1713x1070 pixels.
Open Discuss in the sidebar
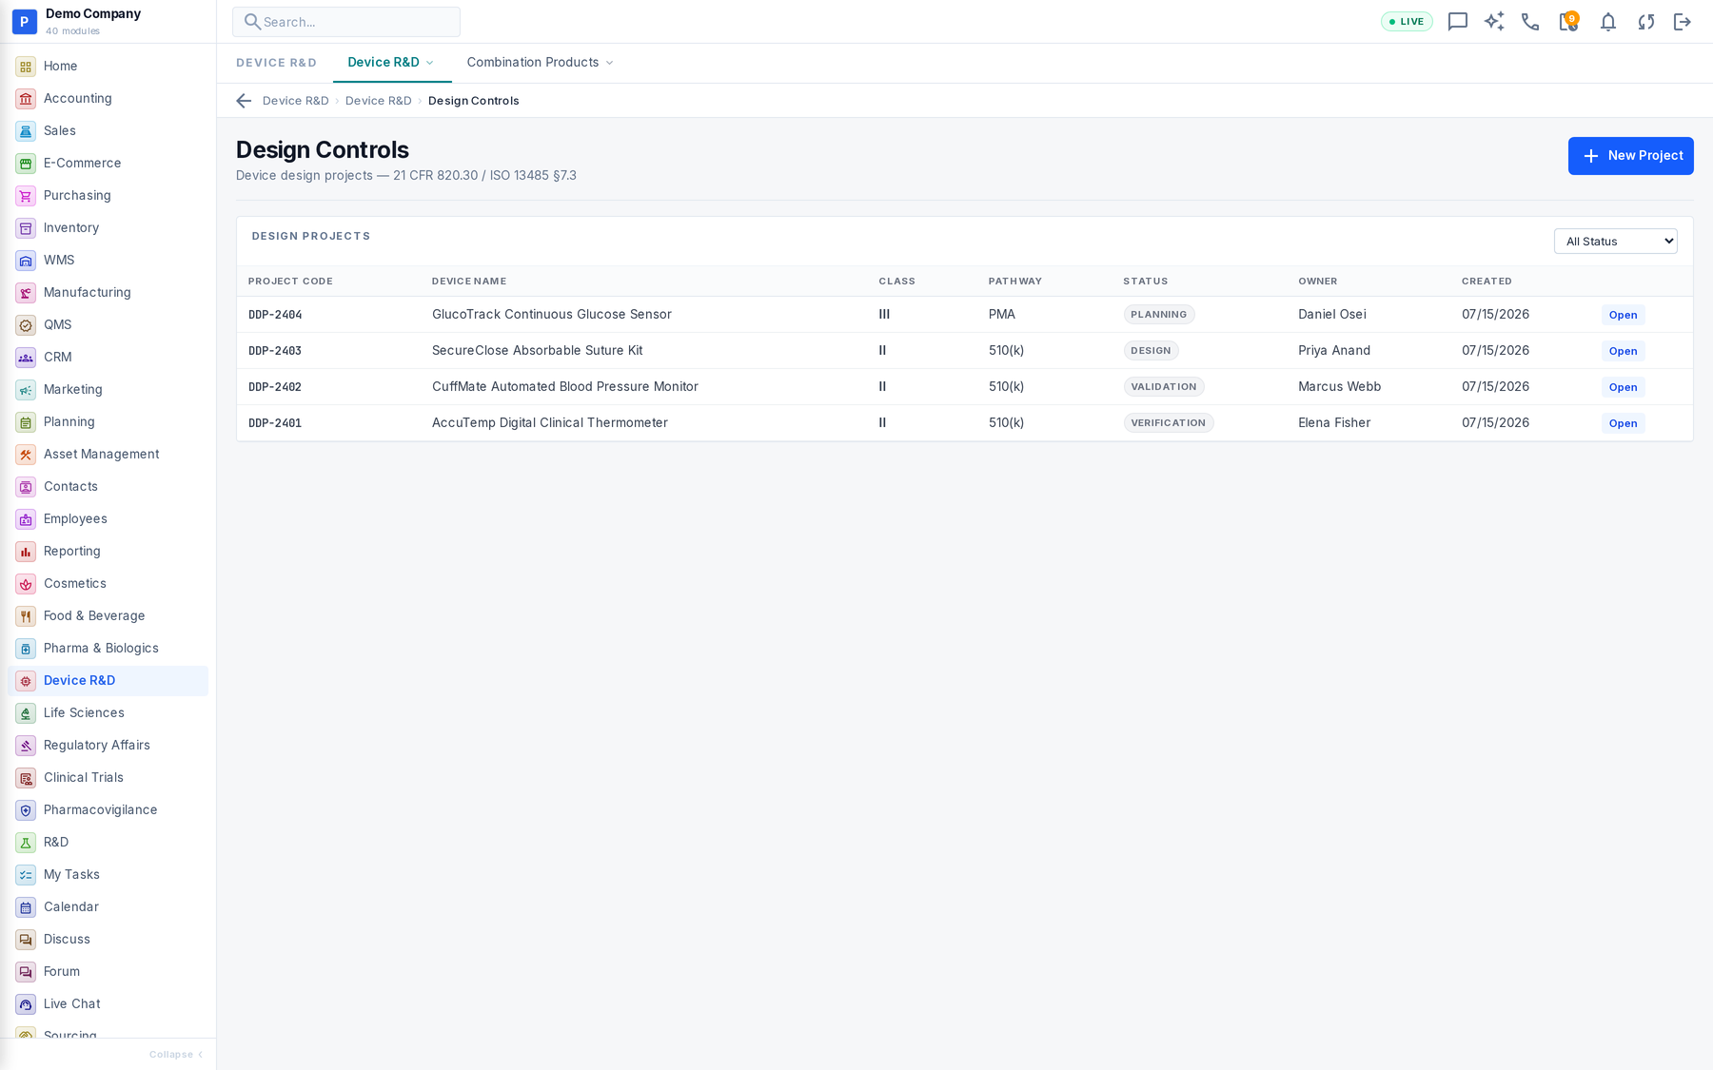pyautogui.click(x=108, y=940)
